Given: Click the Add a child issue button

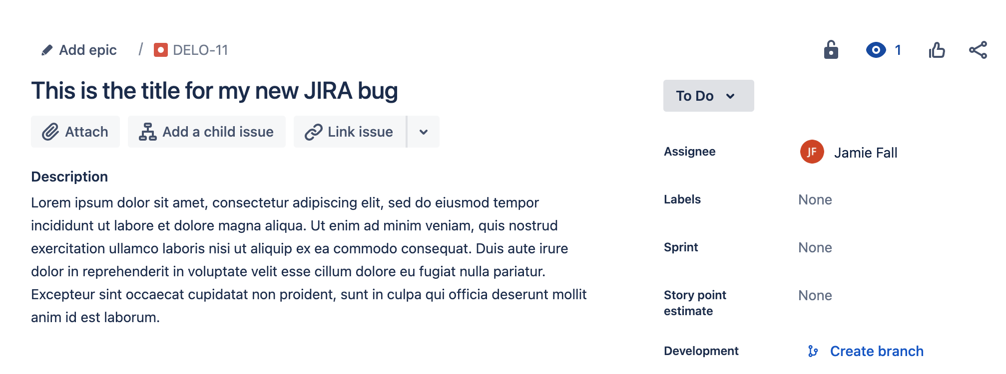Looking at the screenshot, I should (x=207, y=132).
